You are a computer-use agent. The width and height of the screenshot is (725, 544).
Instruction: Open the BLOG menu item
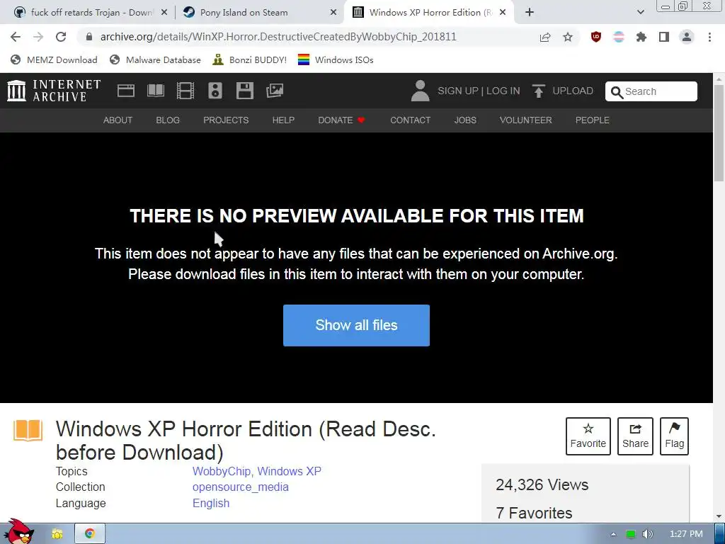tap(168, 120)
